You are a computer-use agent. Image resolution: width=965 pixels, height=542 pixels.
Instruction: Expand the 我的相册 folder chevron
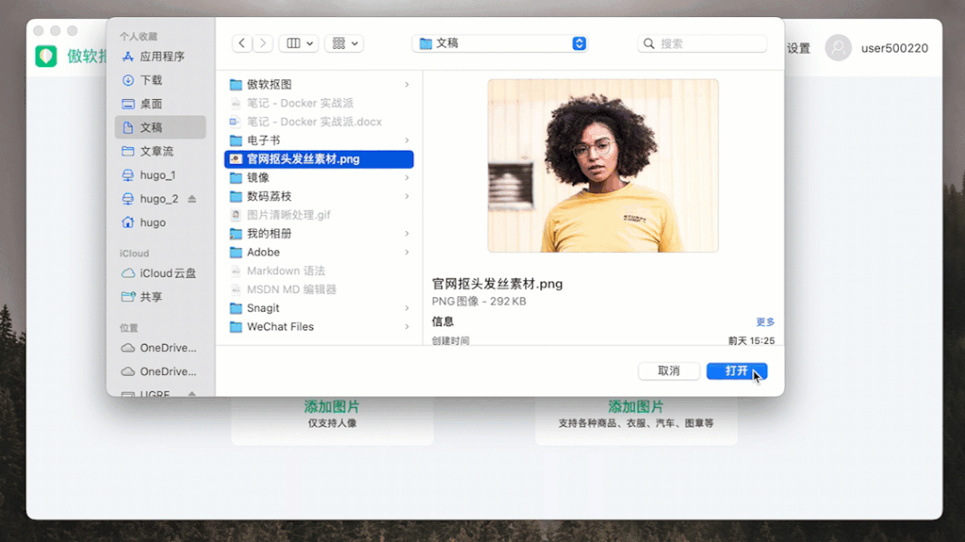[x=407, y=234]
